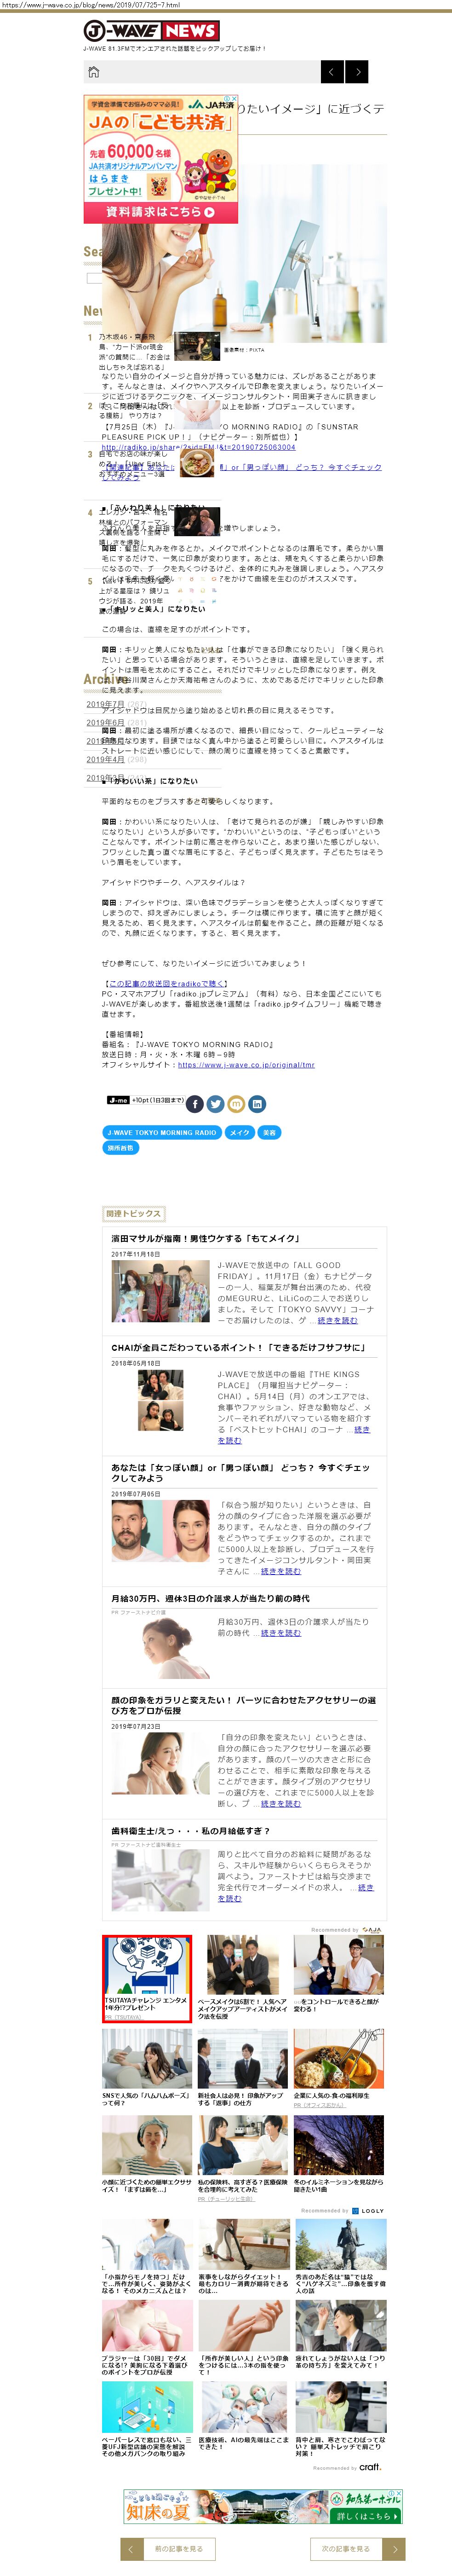Share the article on Twitter
The image size is (452, 2576).
pyautogui.click(x=215, y=1104)
